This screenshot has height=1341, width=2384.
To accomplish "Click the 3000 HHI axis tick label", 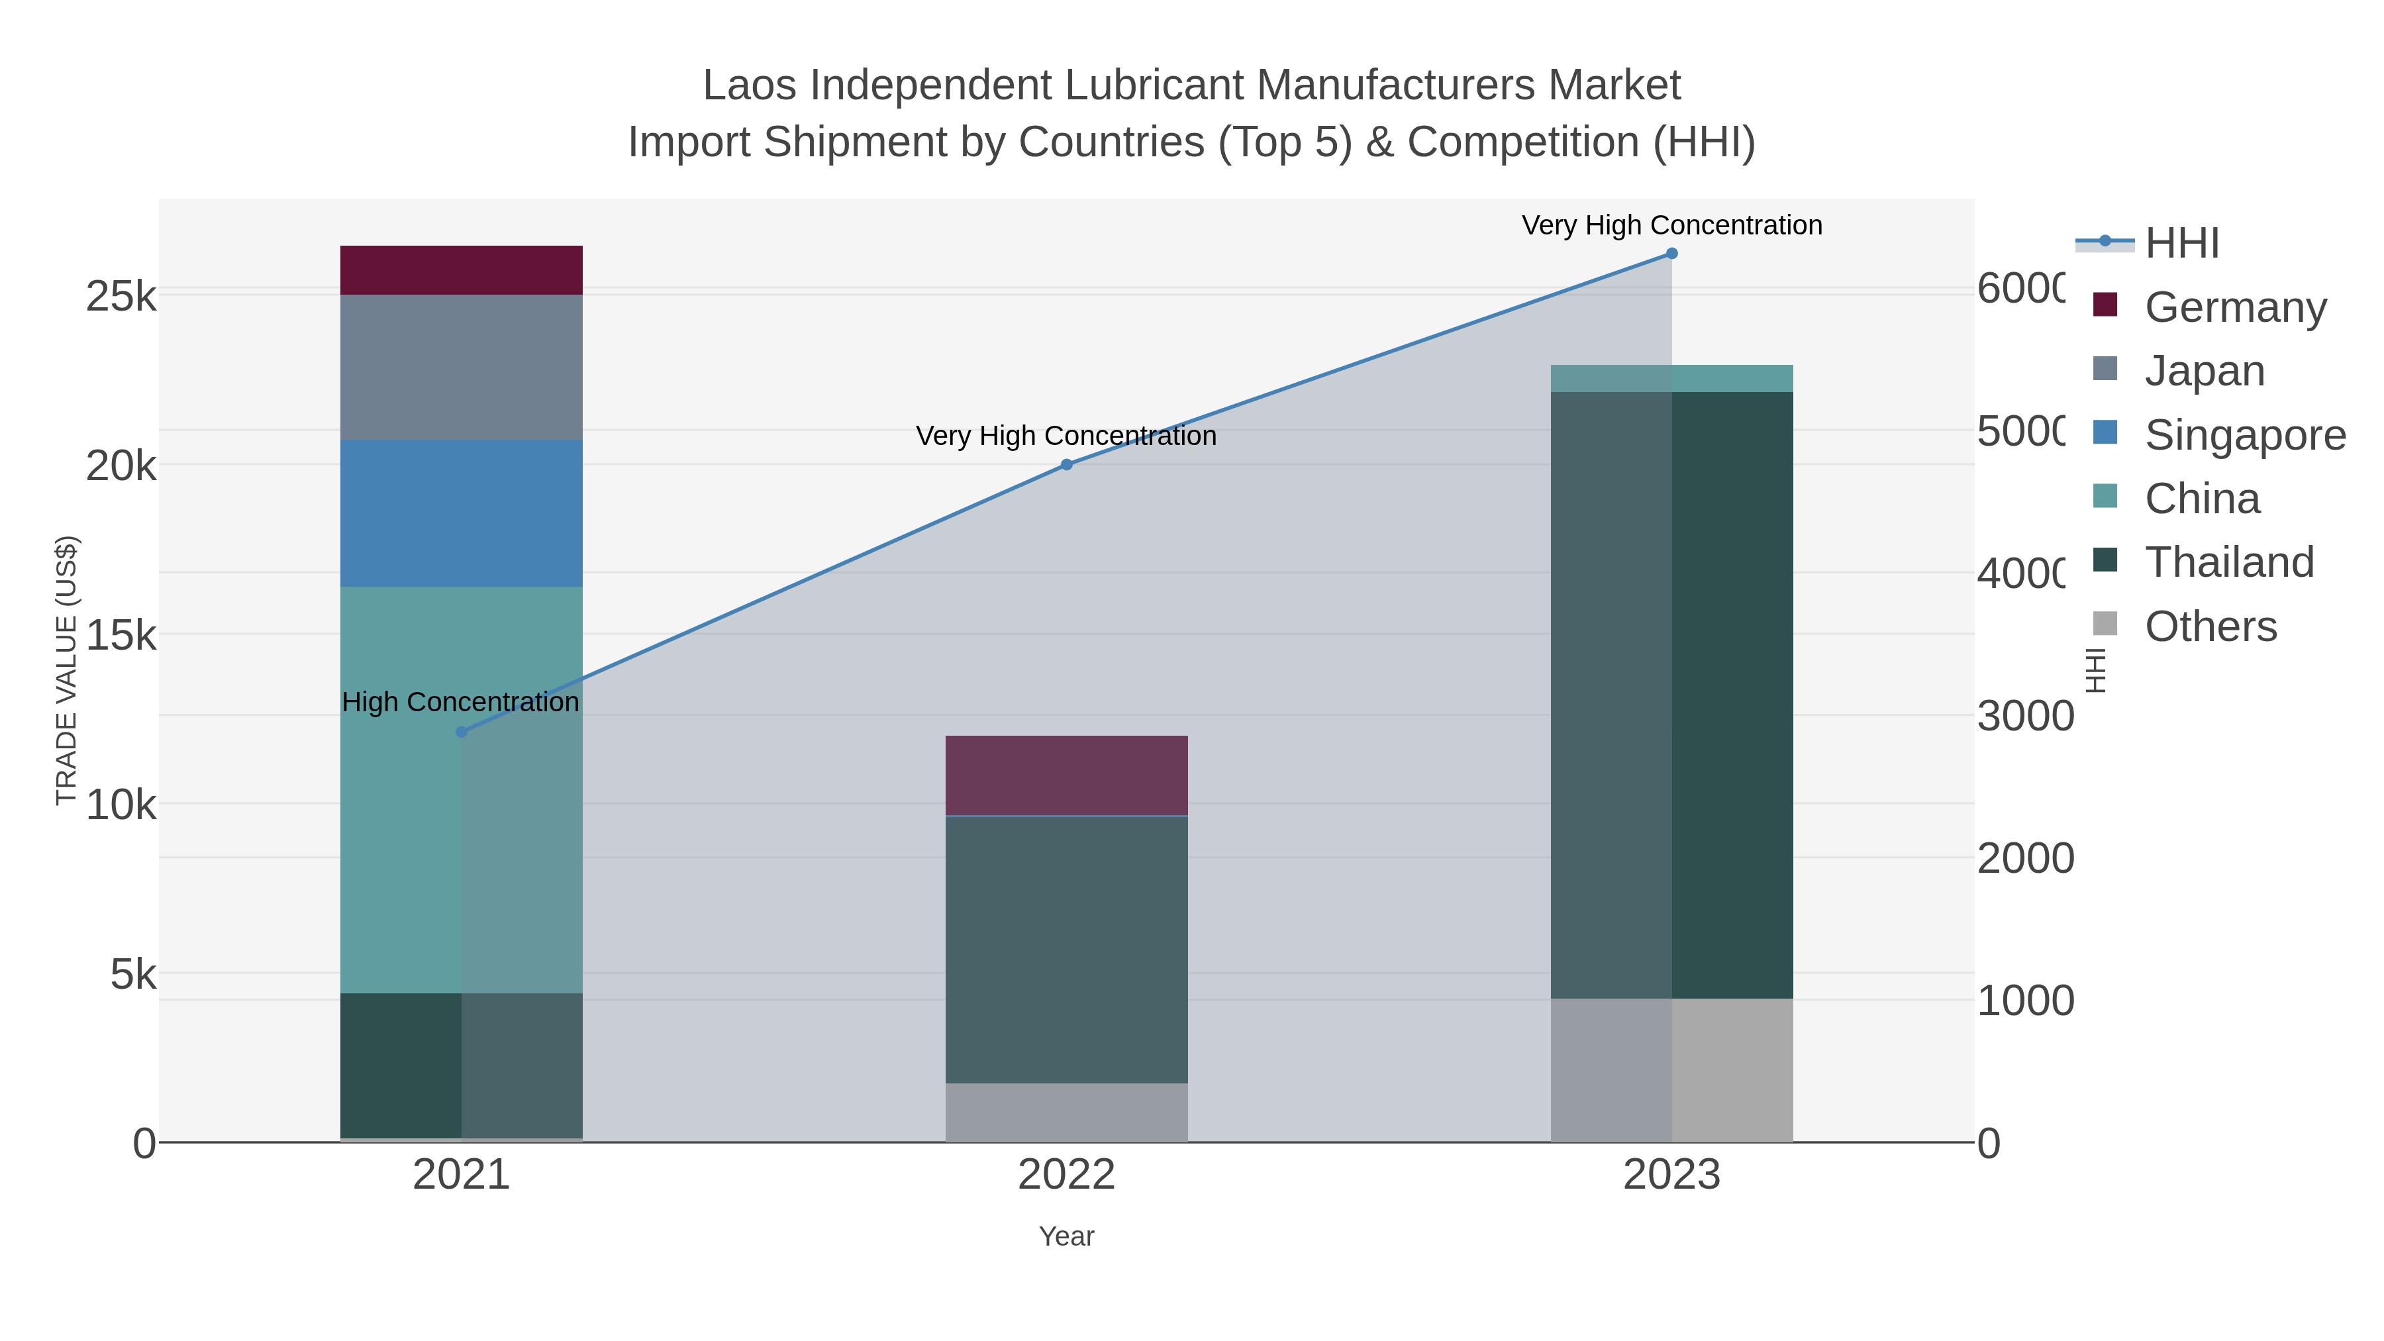I will tap(2026, 717).
